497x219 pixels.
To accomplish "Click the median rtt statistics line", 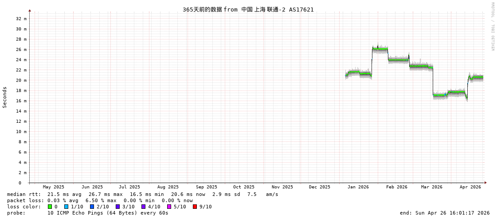I will pyautogui.click(x=142, y=194).
